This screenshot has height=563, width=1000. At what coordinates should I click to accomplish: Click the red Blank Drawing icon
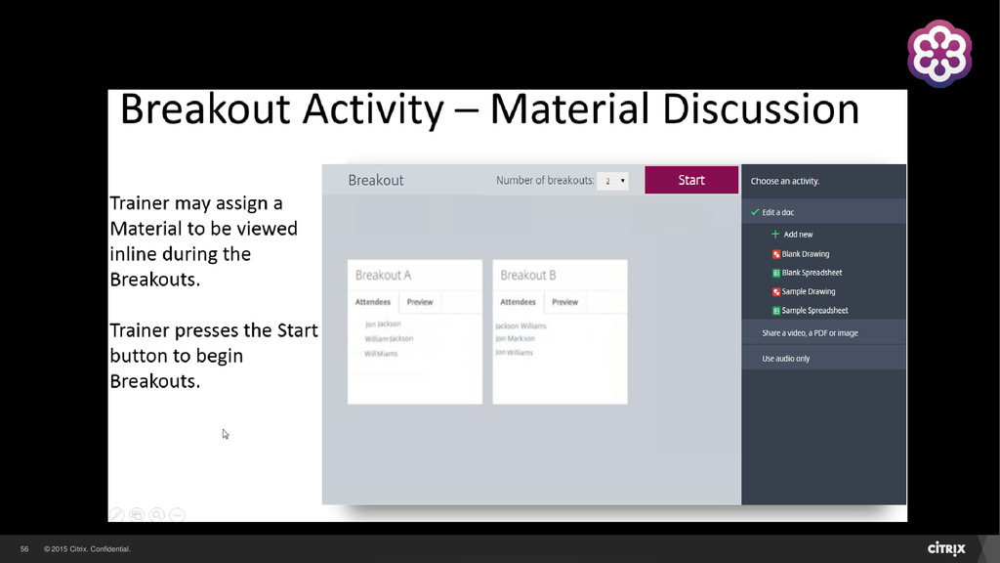point(776,254)
